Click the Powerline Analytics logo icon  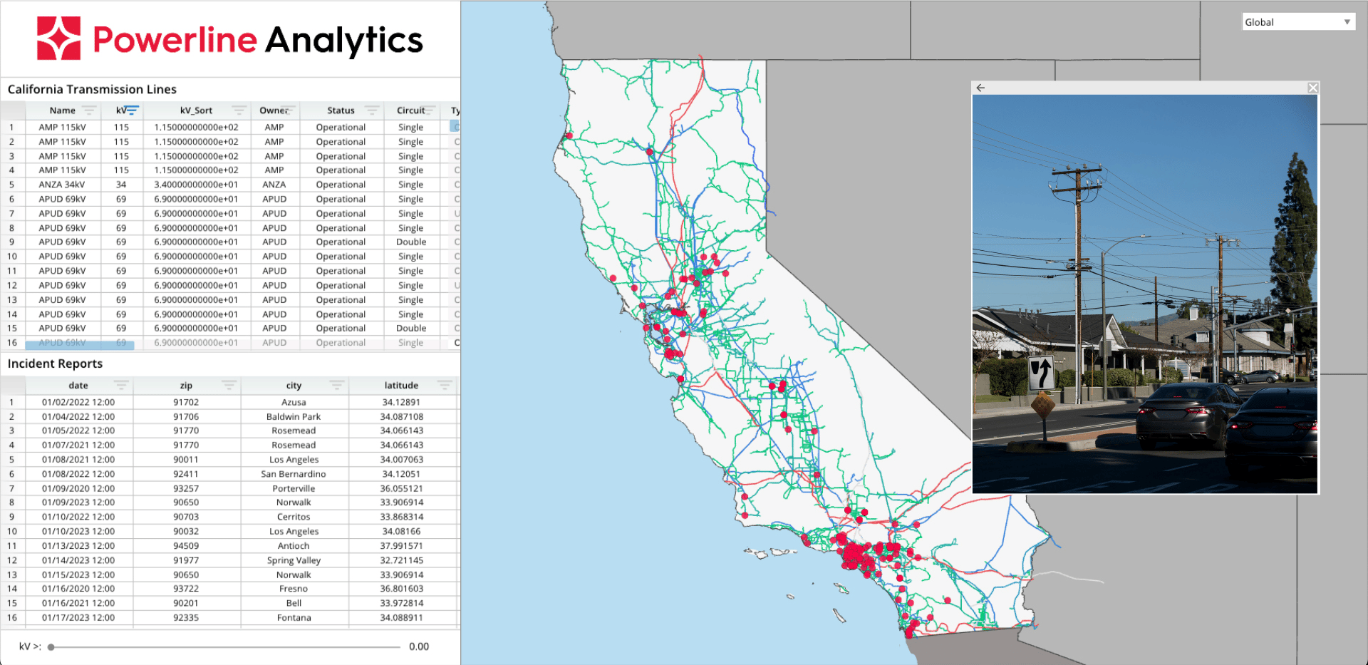pos(58,38)
